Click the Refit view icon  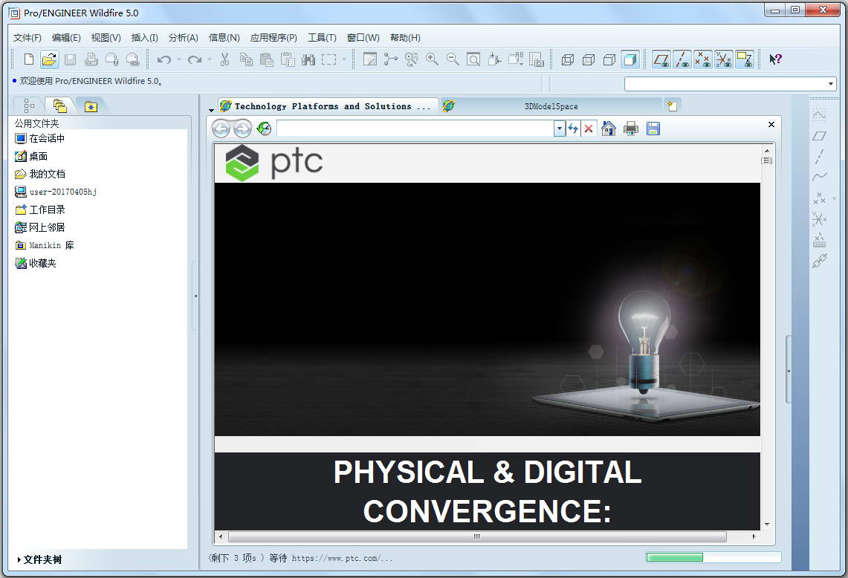pos(473,59)
